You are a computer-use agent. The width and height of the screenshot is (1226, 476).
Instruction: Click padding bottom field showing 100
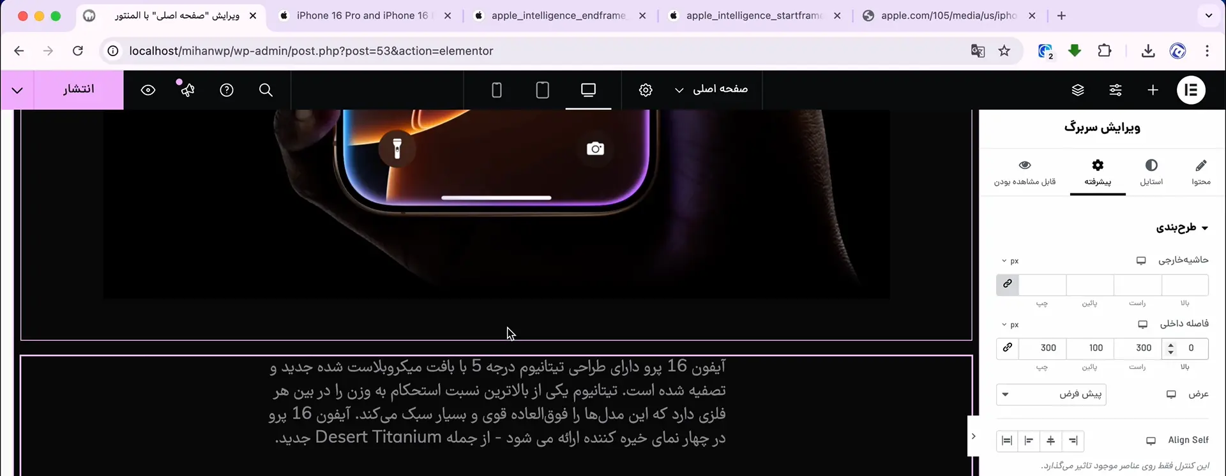[x=1090, y=348]
